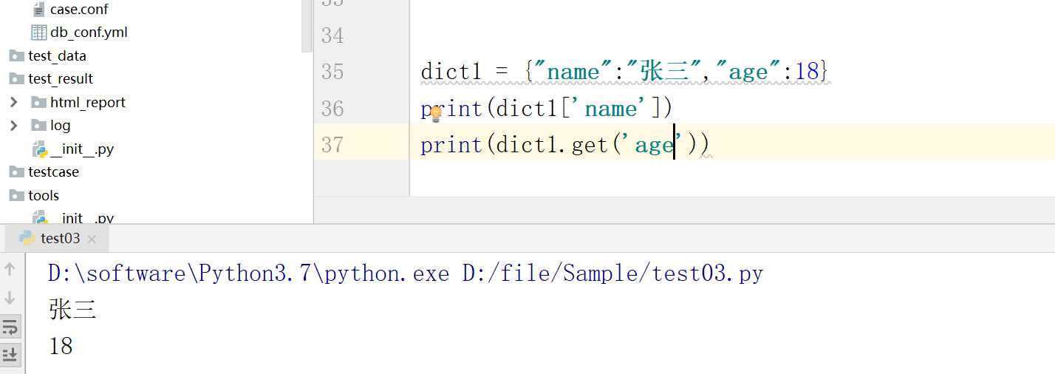The height and width of the screenshot is (374, 1055).
Task: Select the log folder label
Action: [x=61, y=126]
